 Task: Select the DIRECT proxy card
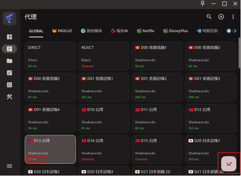click(50, 56)
